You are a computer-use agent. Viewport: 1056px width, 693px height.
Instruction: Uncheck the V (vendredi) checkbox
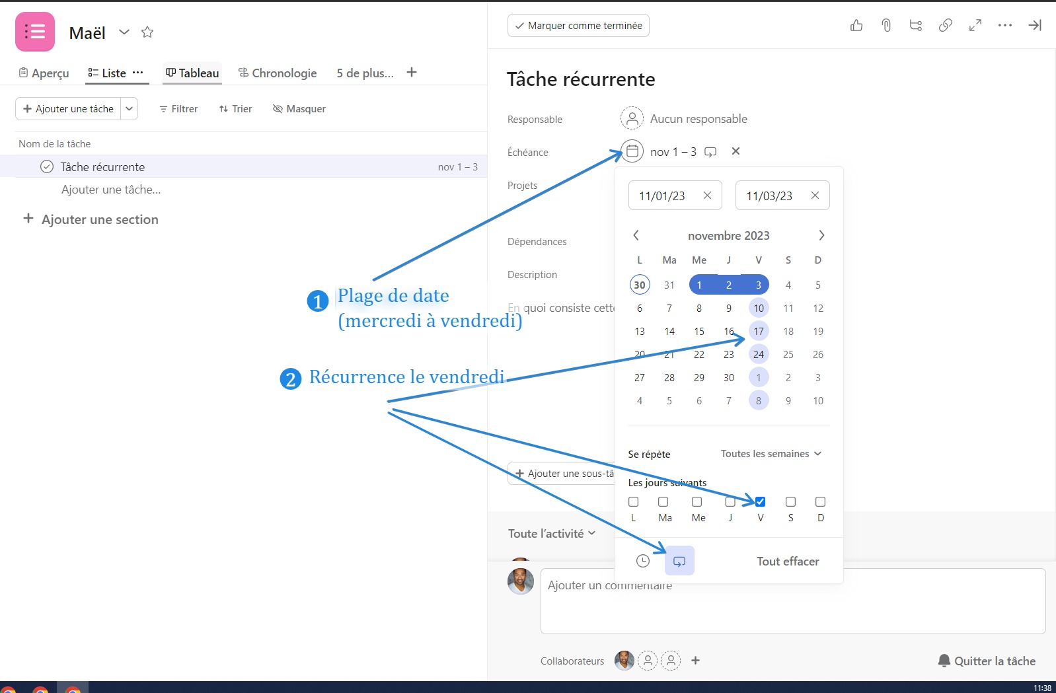[x=760, y=501]
